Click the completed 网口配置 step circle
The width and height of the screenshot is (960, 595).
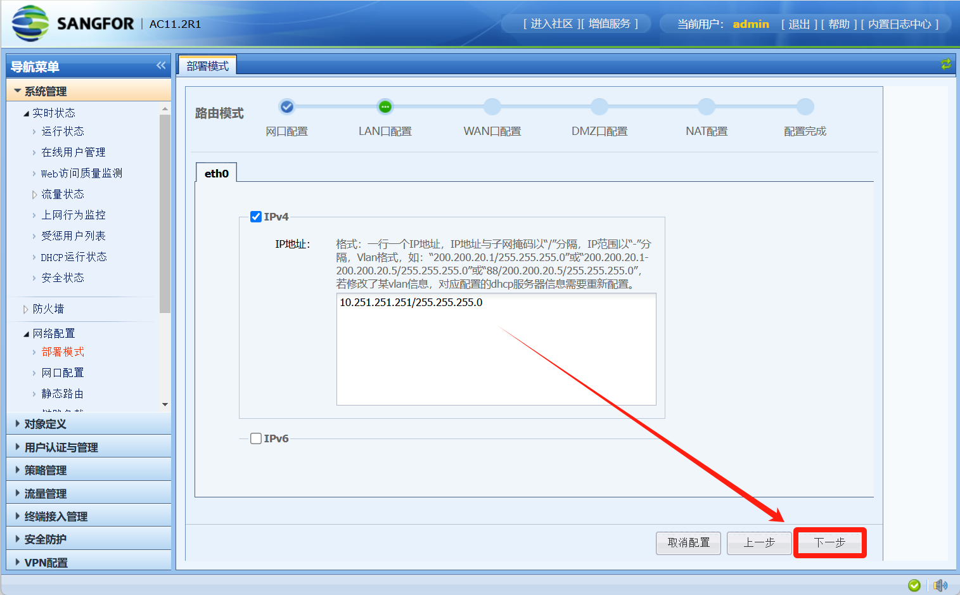287,107
